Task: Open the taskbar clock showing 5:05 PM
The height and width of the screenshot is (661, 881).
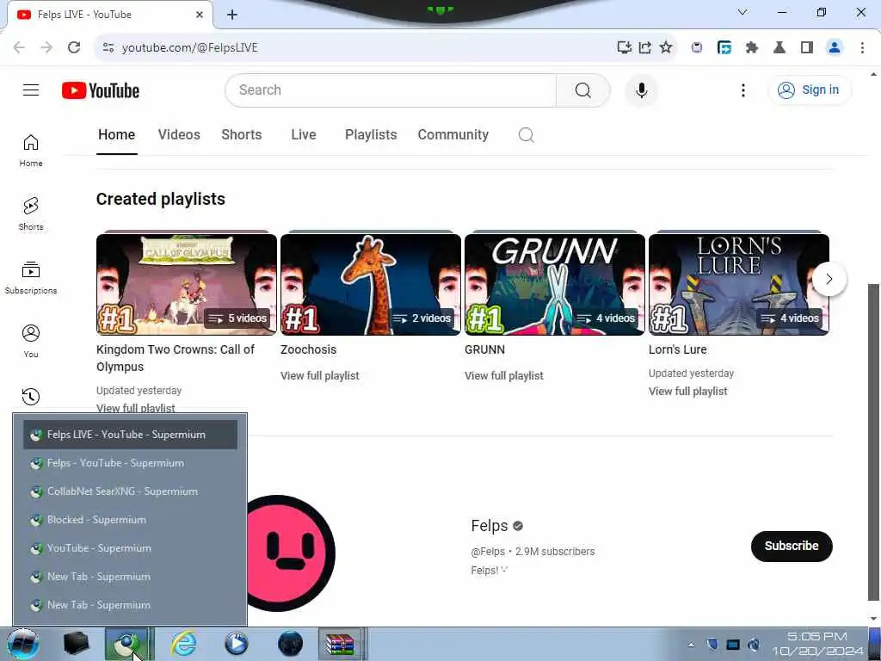Action: pyautogui.click(x=817, y=644)
